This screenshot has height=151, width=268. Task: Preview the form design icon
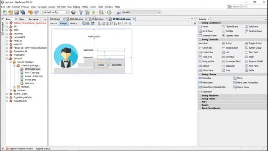tap(93, 23)
